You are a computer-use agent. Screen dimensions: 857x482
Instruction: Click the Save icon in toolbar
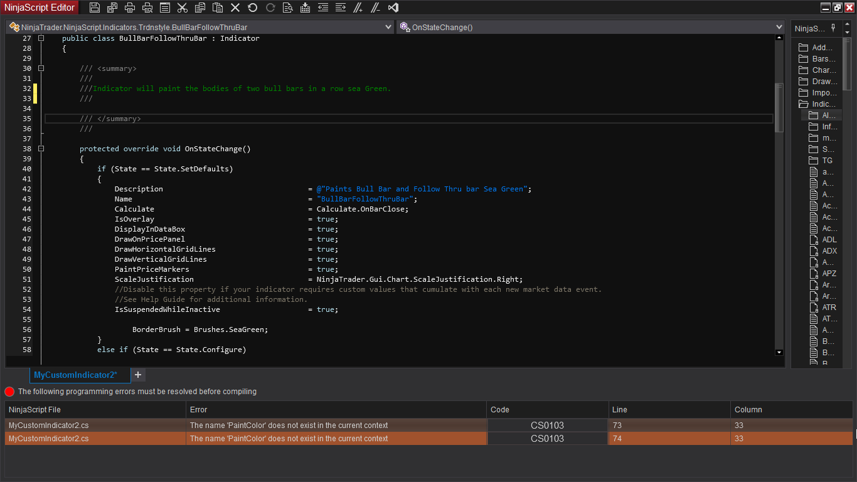tap(95, 8)
